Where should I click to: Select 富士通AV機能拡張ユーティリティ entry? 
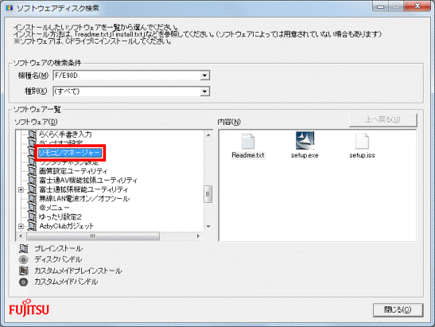tap(88, 180)
